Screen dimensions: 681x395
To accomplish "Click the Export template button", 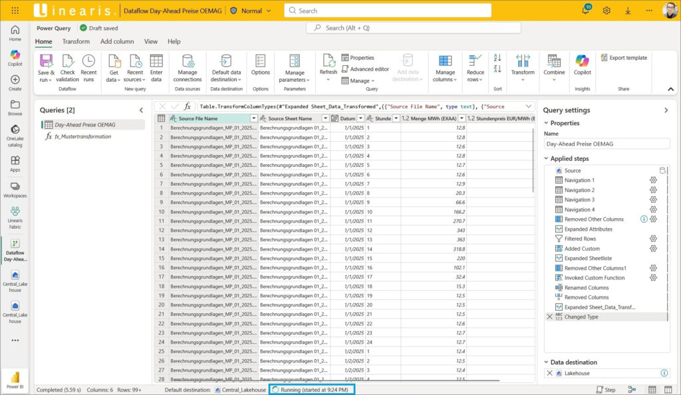I will click(x=624, y=58).
